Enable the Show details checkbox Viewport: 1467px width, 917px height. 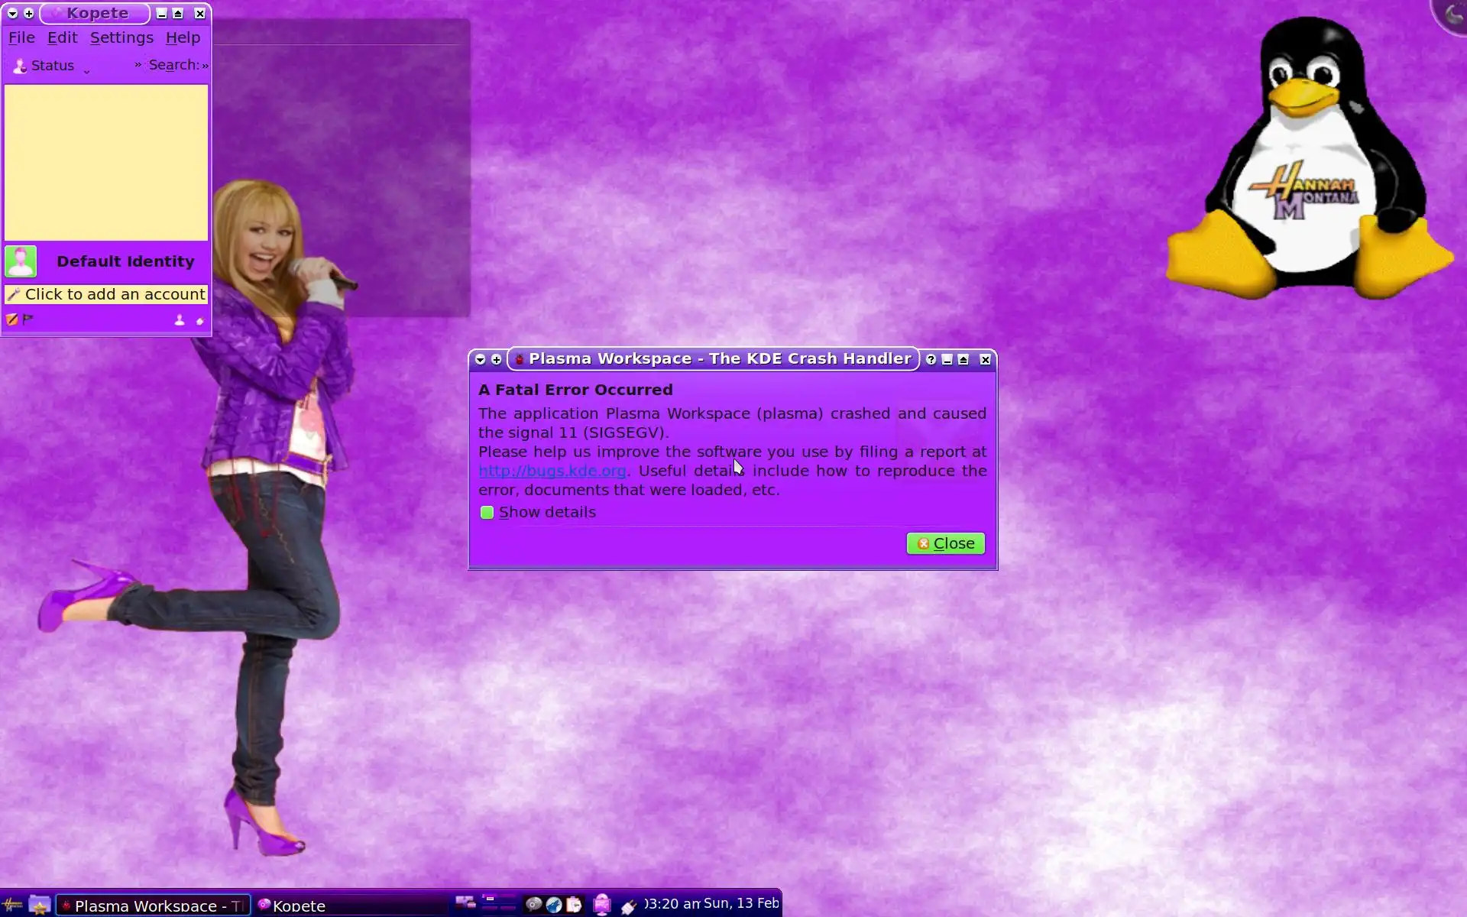[x=487, y=513]
